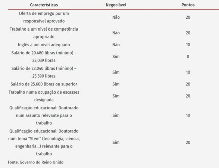Click 'Sim' for ocupação de escassez designada
This screenshot has height=168, width=219.
coord(116,96)
